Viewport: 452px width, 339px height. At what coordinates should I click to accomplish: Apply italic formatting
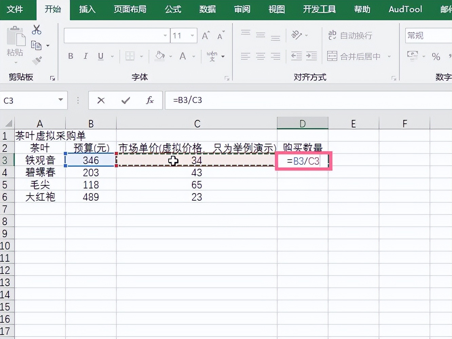point(86,56)
